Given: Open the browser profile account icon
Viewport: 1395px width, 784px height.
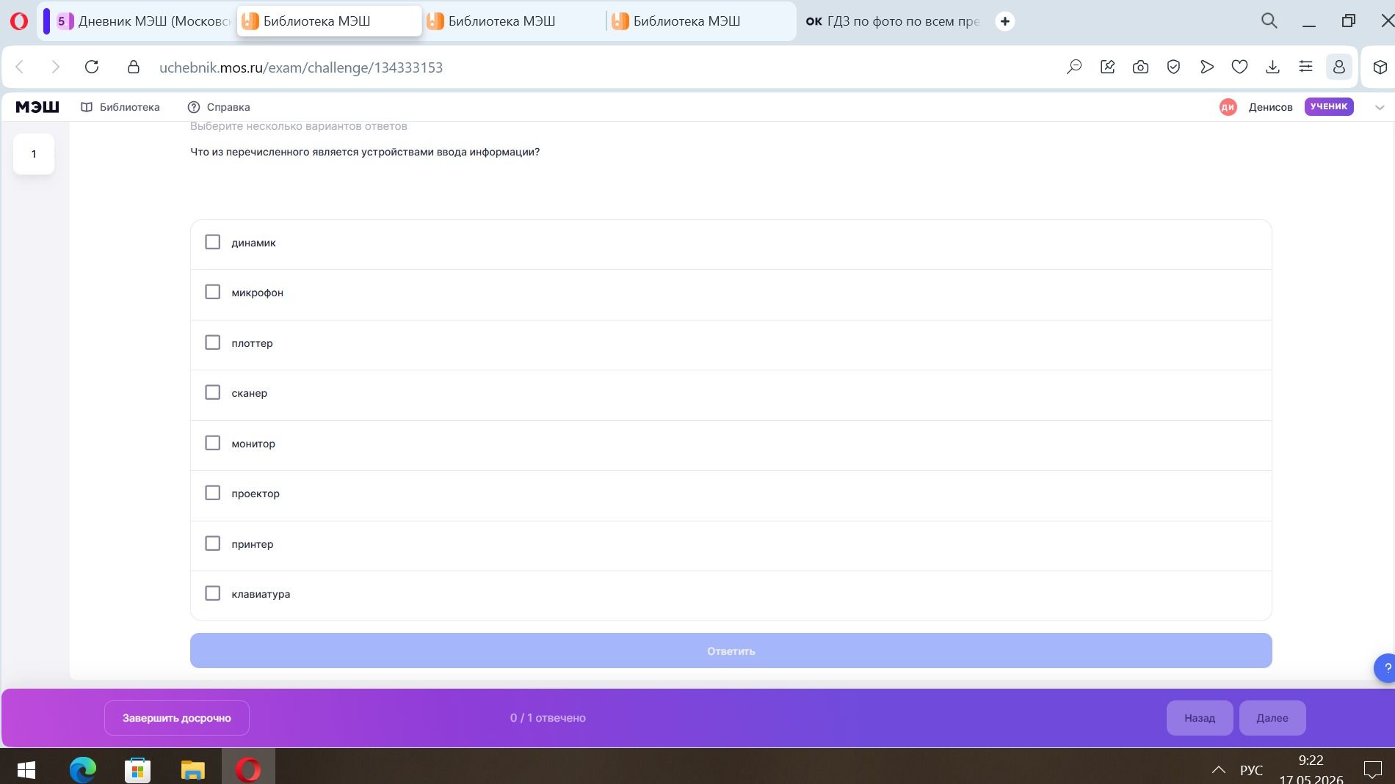Looking at the screenshot, I should (x=1338, y=67).
